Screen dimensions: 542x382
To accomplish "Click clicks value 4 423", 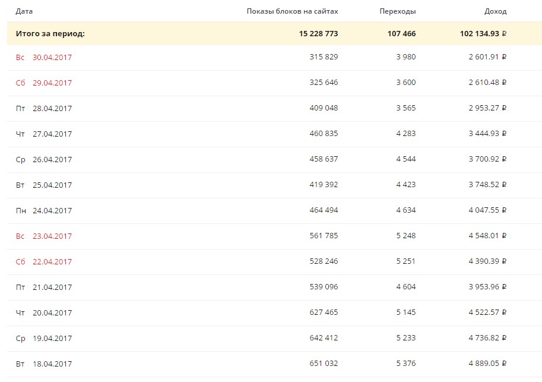I will coord(406,185).
